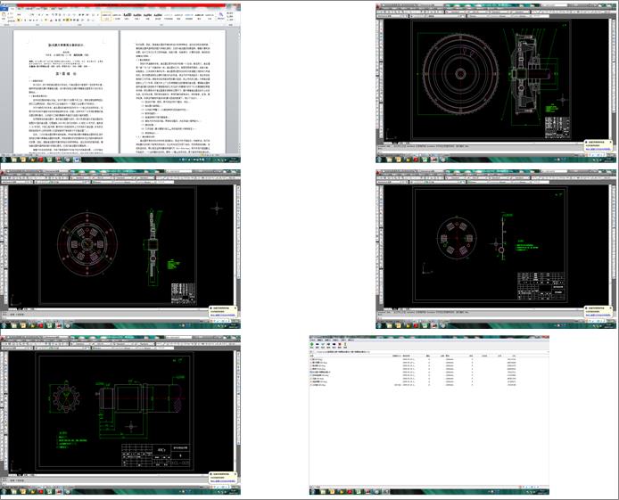This screenshot has height=500, width=619.
Task: Click the Word icon in Word window's taskbar
Action: click(x=77, y=160)
